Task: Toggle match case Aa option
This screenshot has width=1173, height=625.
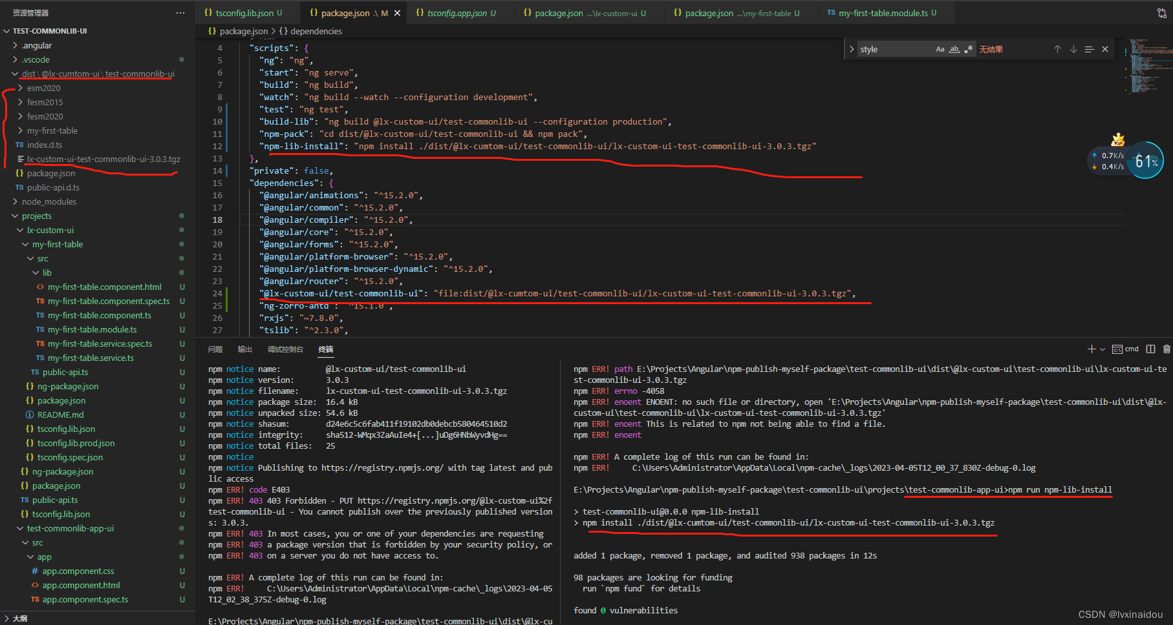Action: click(x=940, y=49)
